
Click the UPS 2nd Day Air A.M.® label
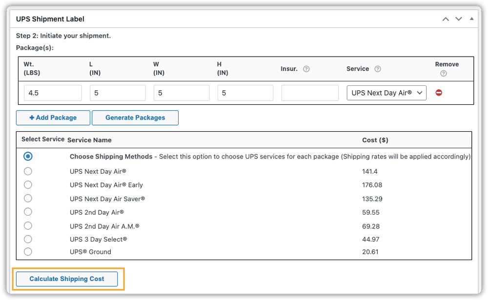tap(104, 226)
